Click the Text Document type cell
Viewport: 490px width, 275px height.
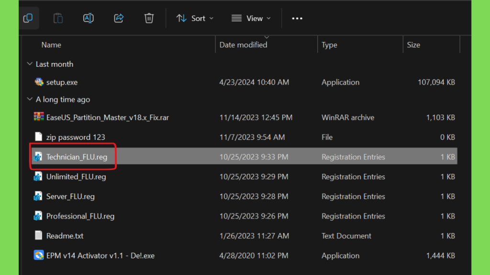(x=346, y=236)
